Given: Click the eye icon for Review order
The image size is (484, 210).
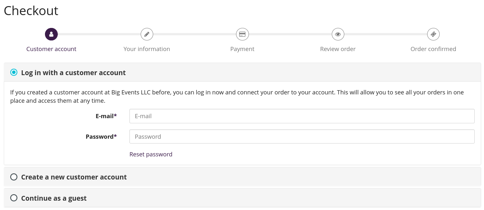Looking at the screenshot, I should [x=338, y=34].
